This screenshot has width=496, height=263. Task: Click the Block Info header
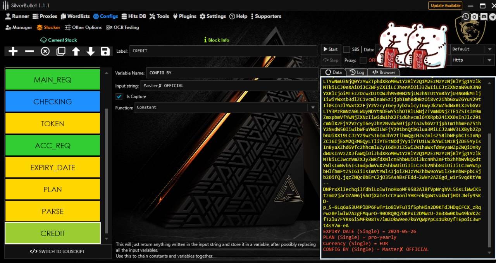(x=217, y=40)
